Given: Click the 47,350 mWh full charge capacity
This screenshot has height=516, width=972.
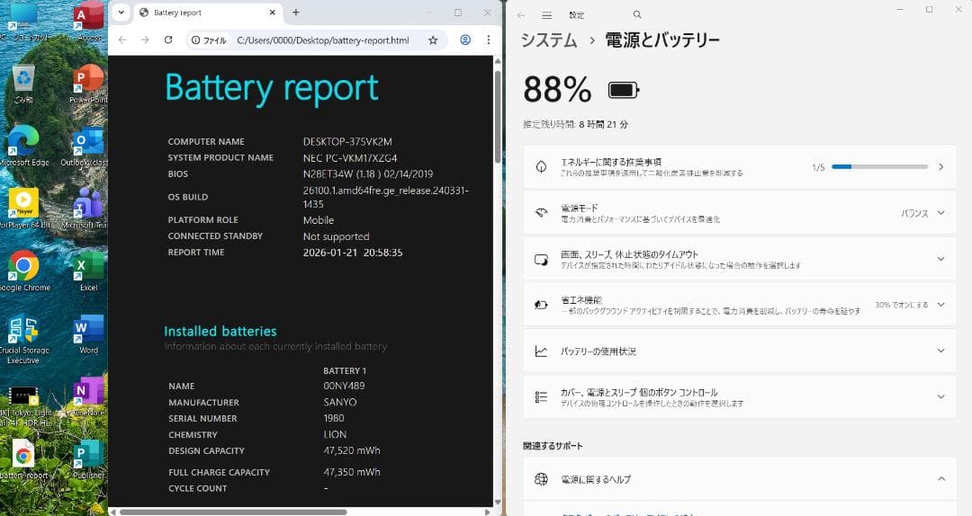Looking at the screenshot, I should (x=352, y=472).
